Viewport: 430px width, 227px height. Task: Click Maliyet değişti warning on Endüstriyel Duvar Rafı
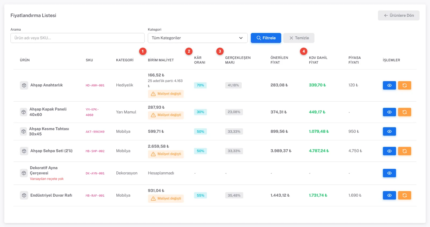coord(166,198)
